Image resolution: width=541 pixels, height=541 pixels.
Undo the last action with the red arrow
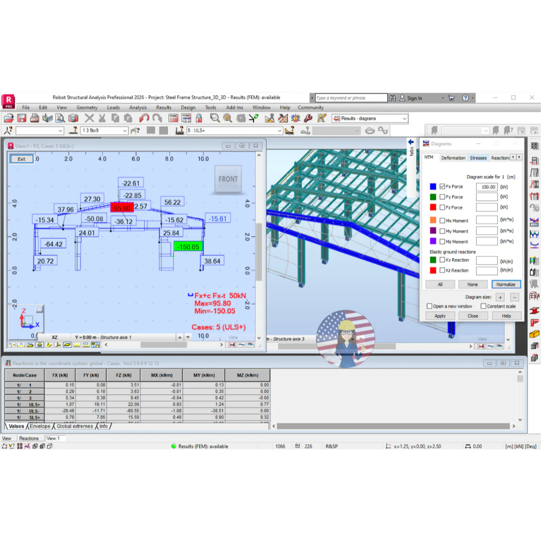(x=144, y=118)
